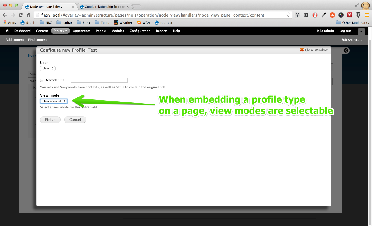Click the red asterisk extension icon

click(x=350, y=15)
